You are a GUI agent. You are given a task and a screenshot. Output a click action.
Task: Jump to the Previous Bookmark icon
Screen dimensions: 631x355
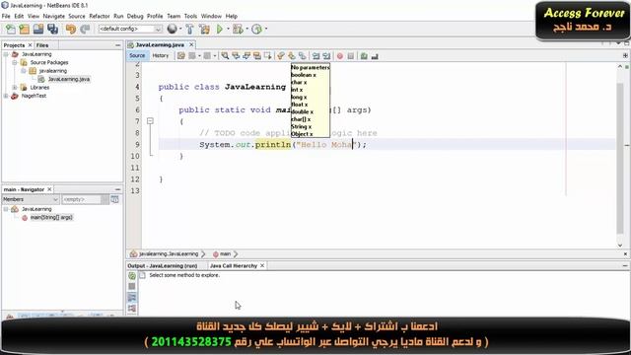point(281,56)
